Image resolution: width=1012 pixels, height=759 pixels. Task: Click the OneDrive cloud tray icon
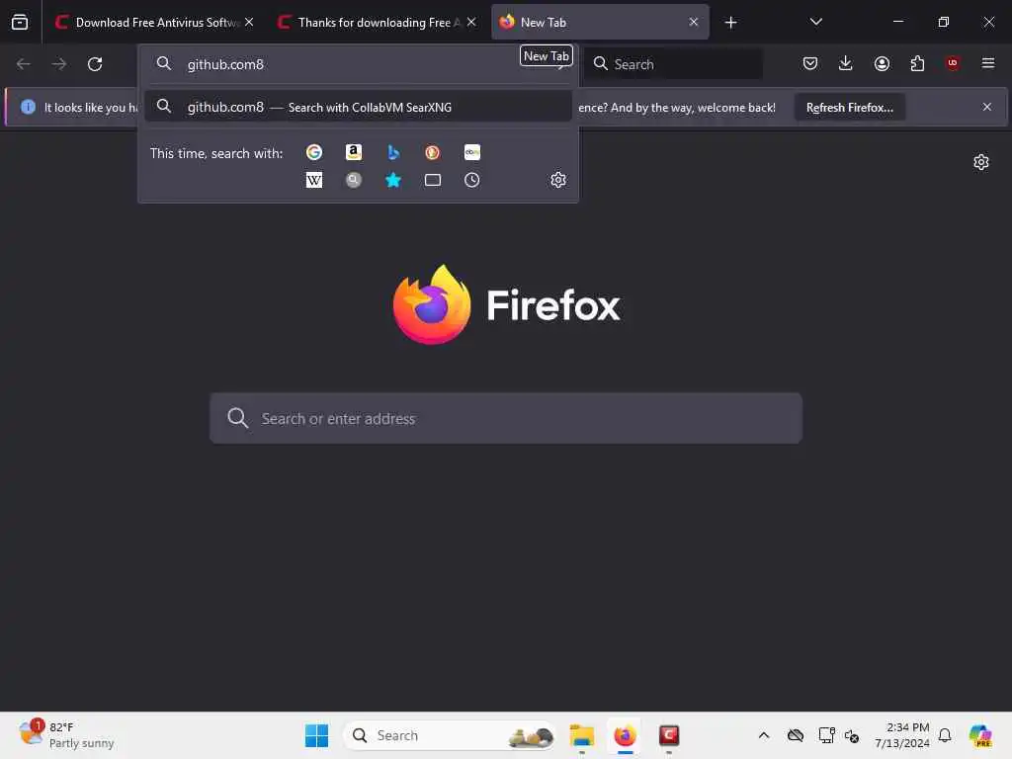796,735
